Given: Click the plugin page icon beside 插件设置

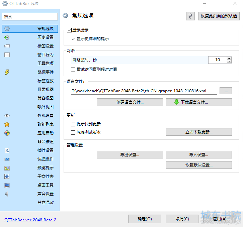Looking at the screenshot, I should pyautogui.click(x=7, y=150).
